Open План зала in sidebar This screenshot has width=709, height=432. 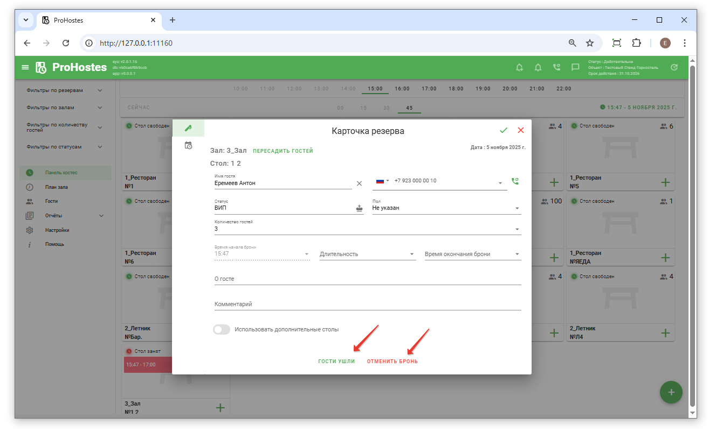(x=57, y=187)
